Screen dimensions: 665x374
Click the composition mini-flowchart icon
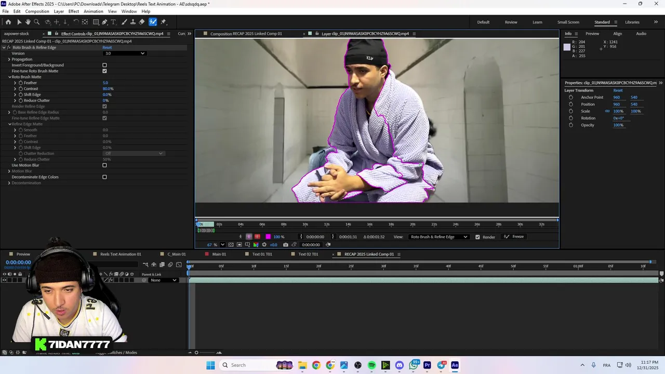[145, 265]
